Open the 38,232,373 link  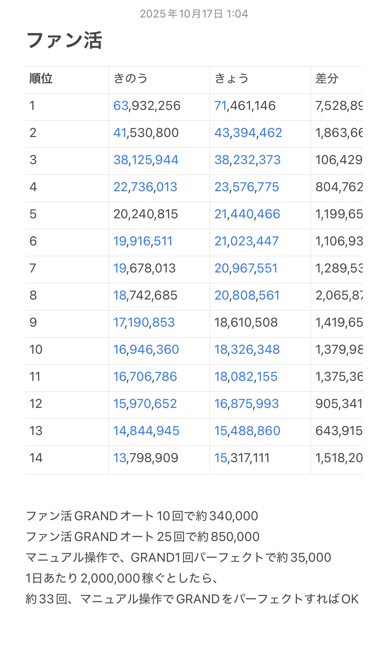click(247, 160)
